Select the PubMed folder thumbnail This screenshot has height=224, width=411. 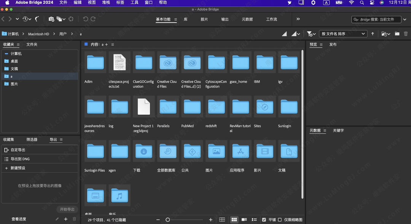click(x=192, y=107)
